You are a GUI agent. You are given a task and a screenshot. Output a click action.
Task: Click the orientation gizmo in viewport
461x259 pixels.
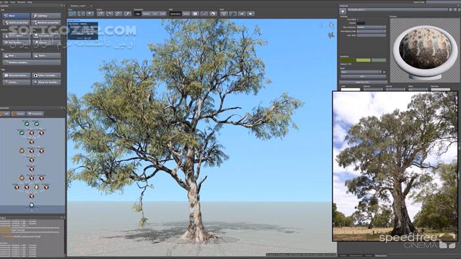[331, 35]
